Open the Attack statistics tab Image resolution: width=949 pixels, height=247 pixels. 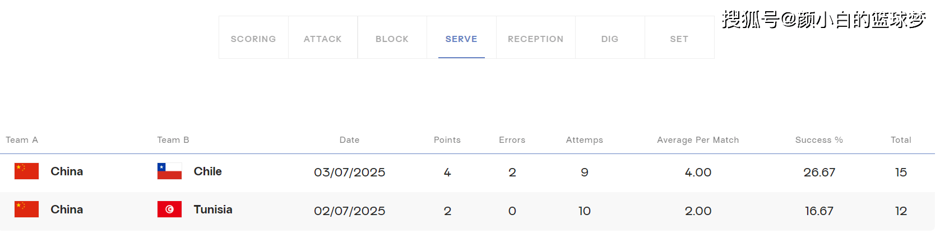pyautogui.click(x=323, y=39)
